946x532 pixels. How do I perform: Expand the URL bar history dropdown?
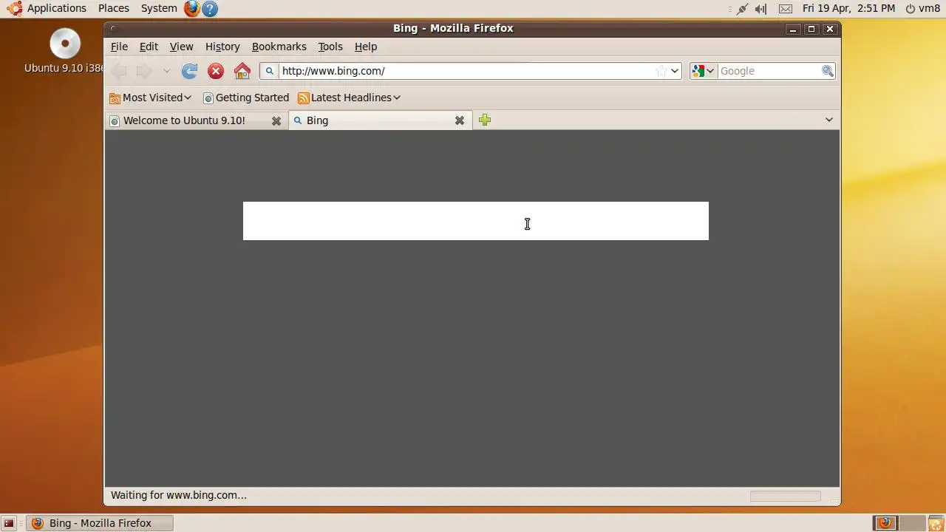675,71
